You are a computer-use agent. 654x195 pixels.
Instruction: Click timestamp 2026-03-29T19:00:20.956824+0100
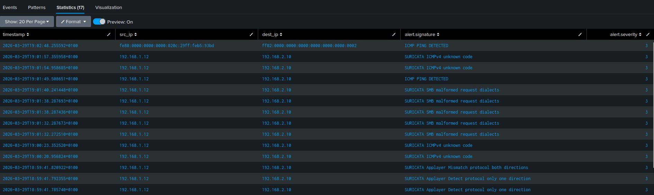[40, 156]
